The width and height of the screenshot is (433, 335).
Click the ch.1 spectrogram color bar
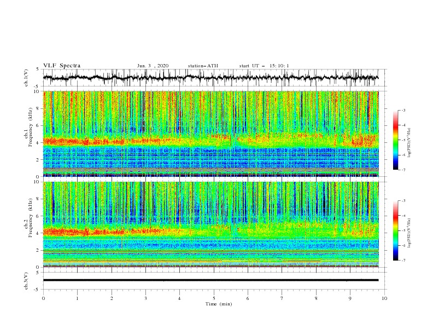[x=395, y=140]
